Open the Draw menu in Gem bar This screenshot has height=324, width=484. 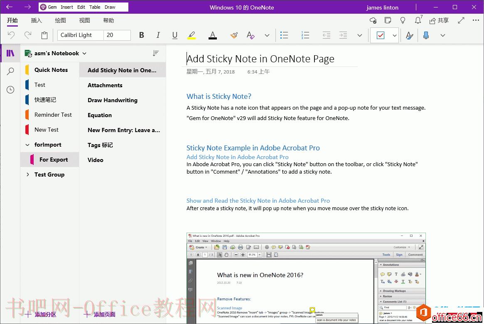coord(110,7)
